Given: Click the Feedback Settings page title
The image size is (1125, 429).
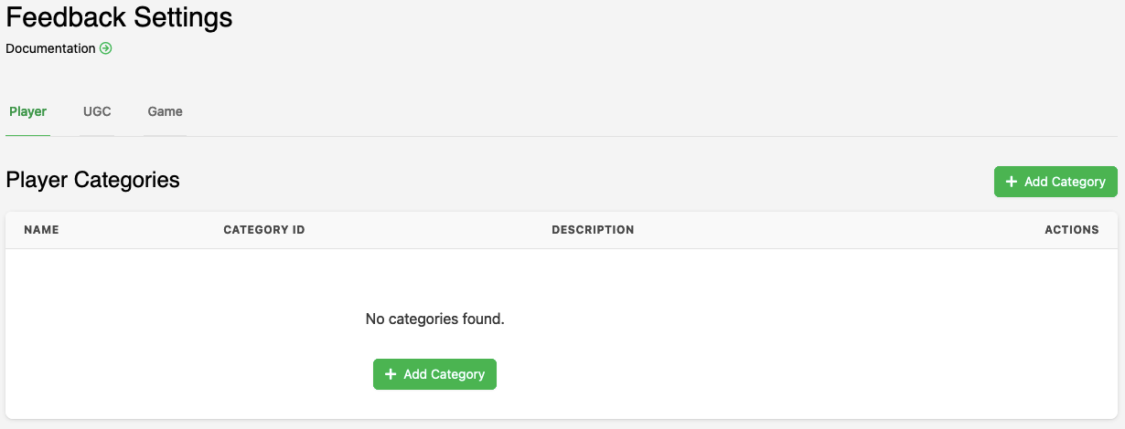Looking at the screenshot, I should (x=119, y=17).
